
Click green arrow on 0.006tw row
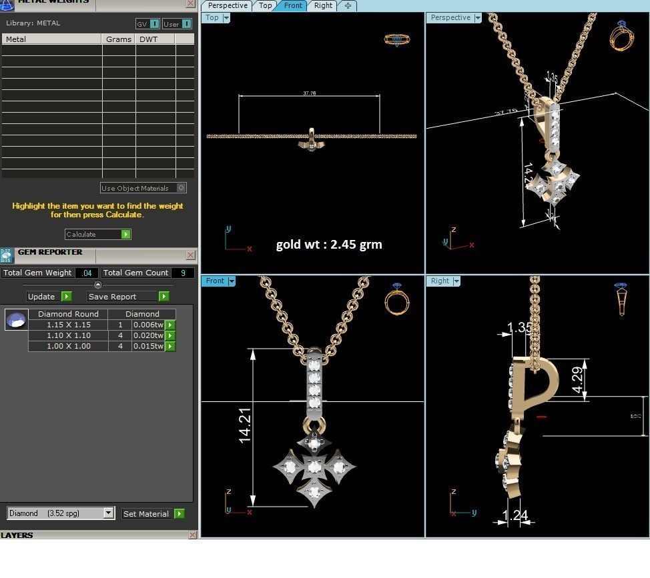[170, 325]
